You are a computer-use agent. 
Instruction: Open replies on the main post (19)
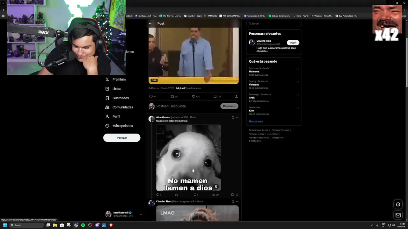(x=152, y=96)
